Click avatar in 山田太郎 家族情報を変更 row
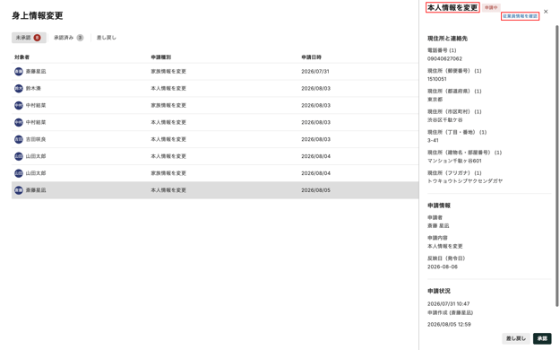Viewport: 560px width, 350px height. (x=19, y=173)
